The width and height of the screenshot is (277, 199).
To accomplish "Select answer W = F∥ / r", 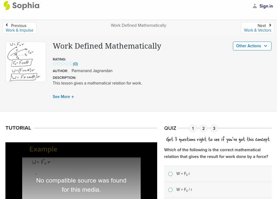I will 170,189.
